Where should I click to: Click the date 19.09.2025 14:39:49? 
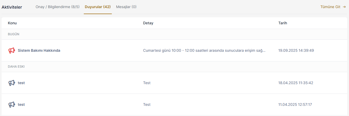click(296, 50)
